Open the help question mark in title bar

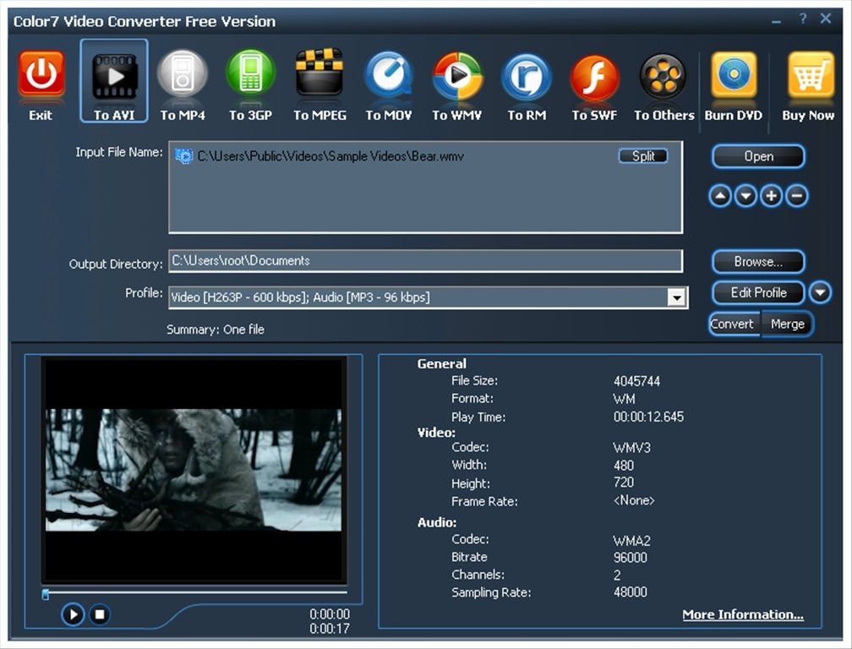tap(803, 19)
